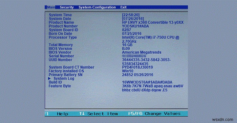The width and height of the screenshot is (237, 123).
Task: Click the Born On Date label
Action: (60, 34)
